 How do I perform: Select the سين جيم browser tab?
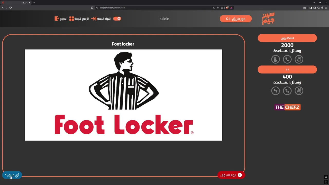(16, 3)
